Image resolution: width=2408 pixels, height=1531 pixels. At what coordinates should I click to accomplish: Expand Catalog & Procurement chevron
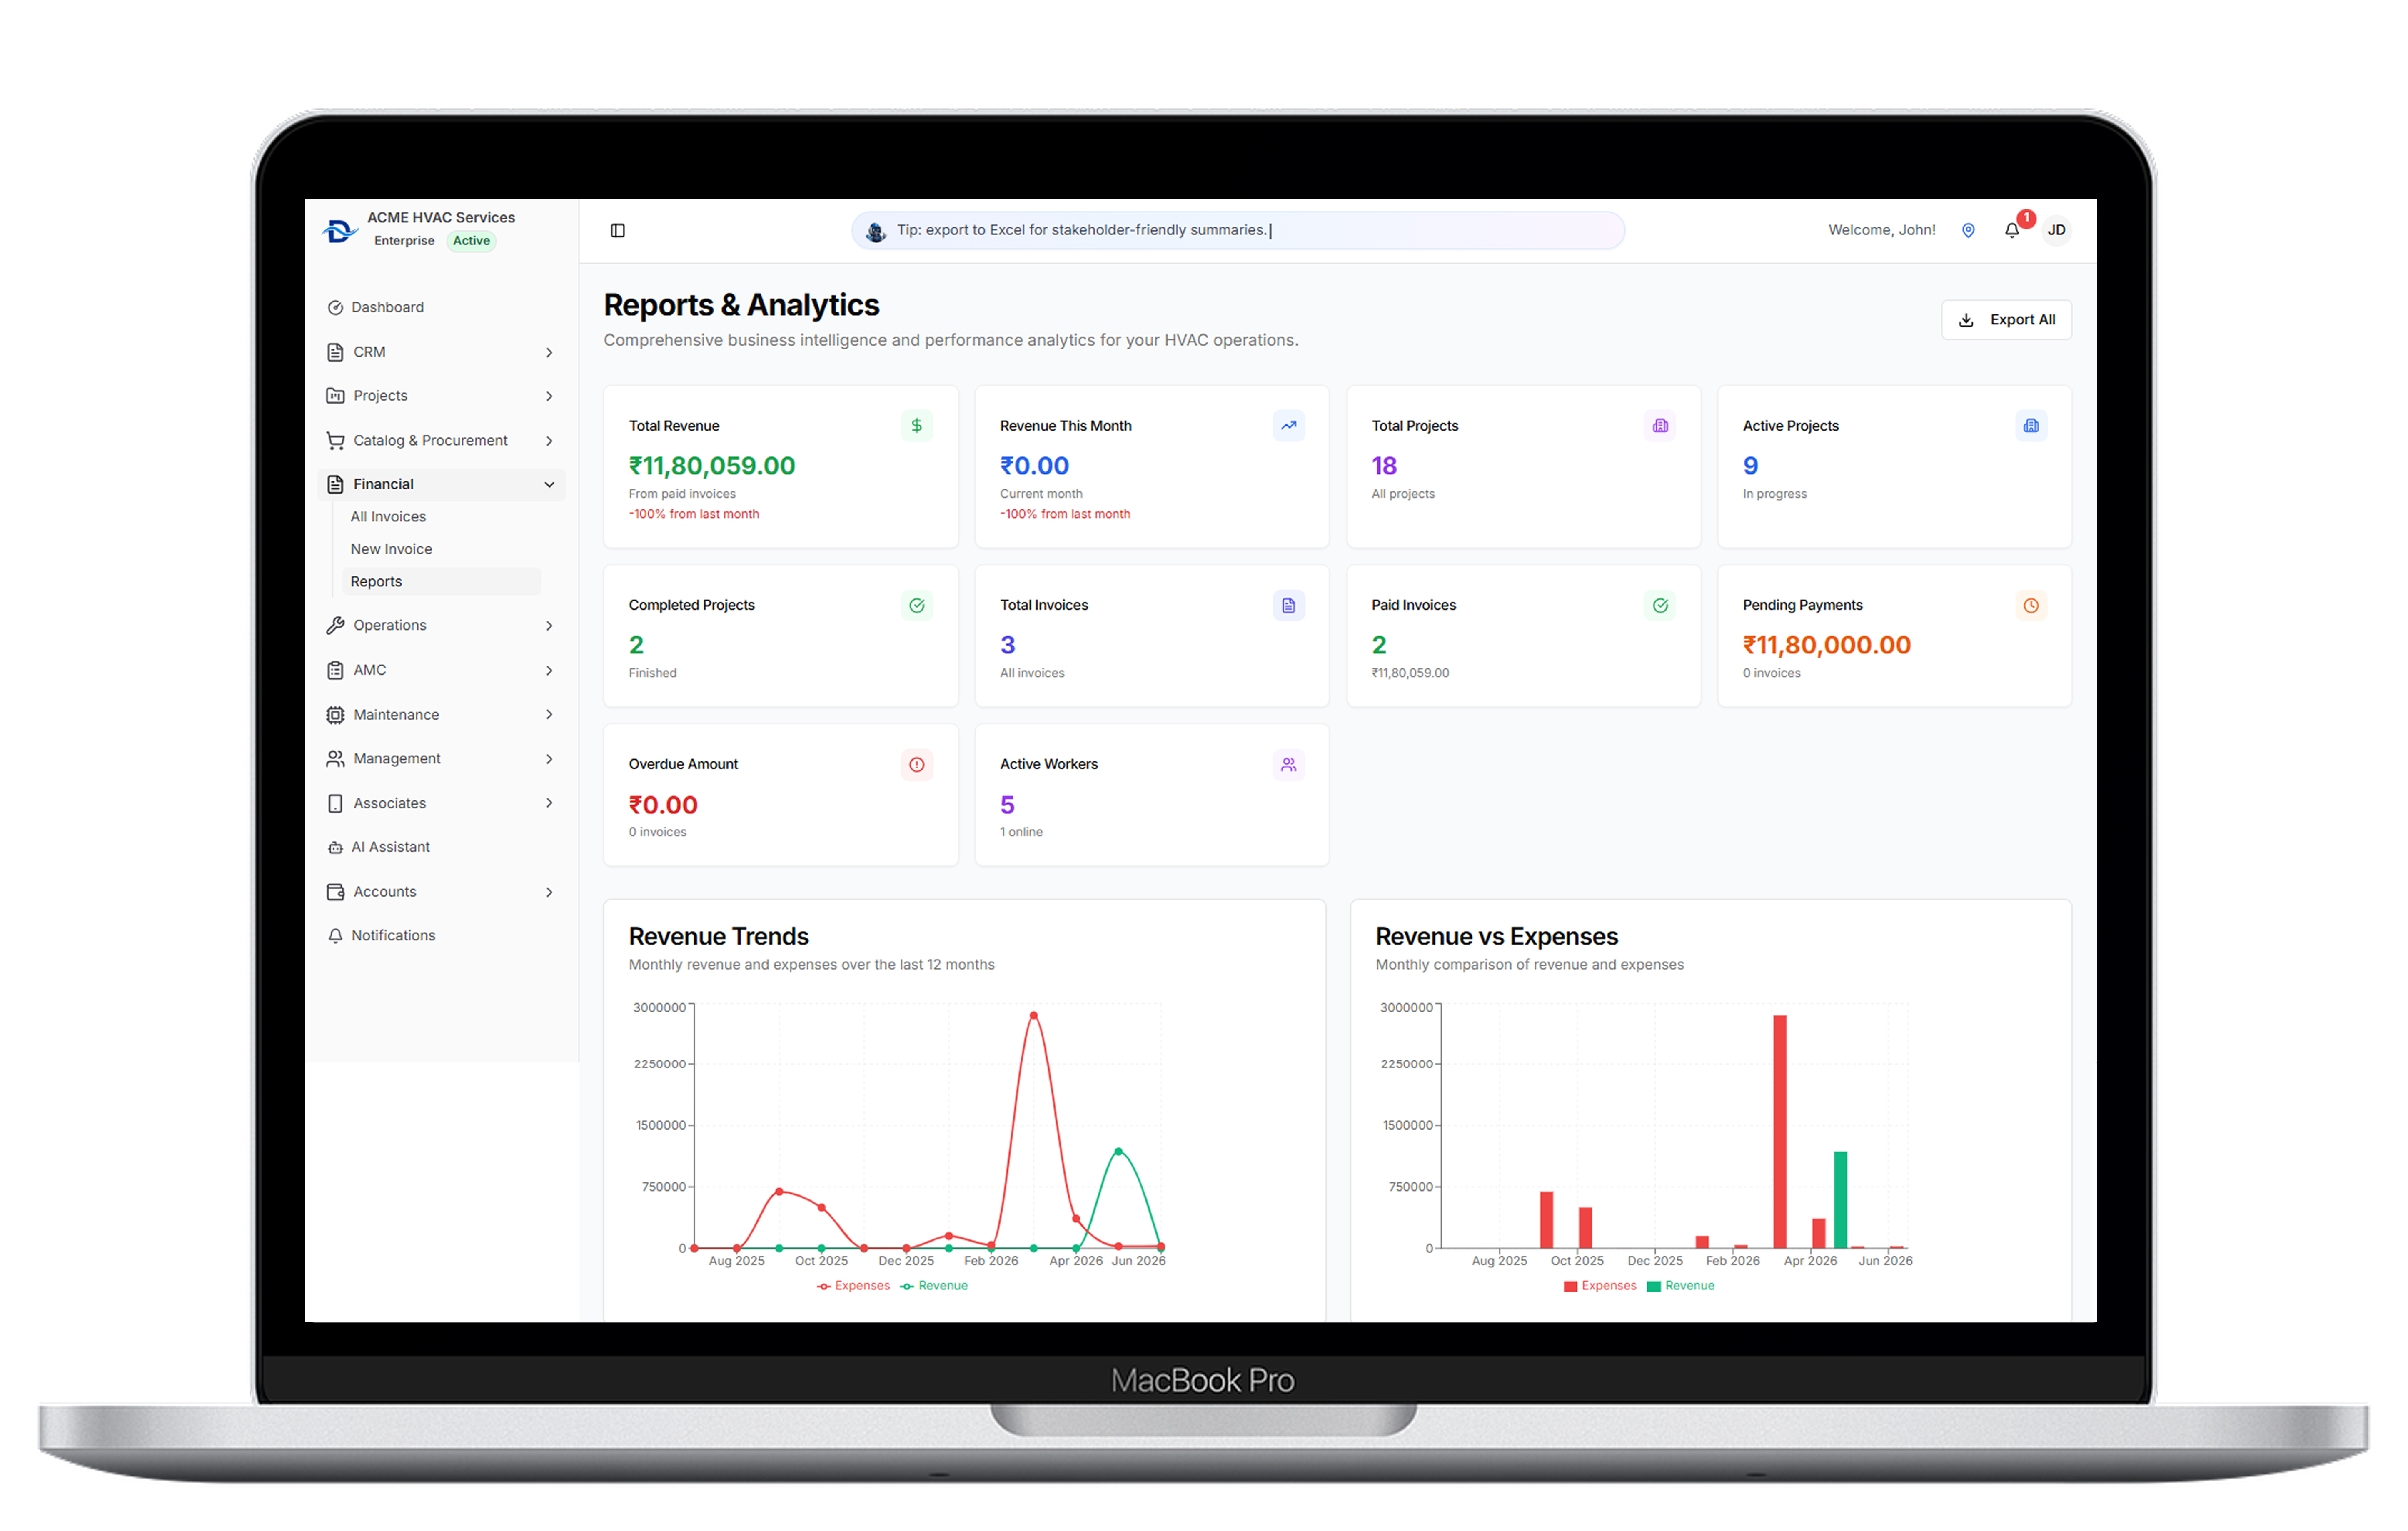(x=549, y=441)
